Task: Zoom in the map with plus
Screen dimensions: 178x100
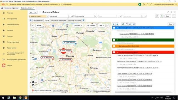Action: (33, 37)
